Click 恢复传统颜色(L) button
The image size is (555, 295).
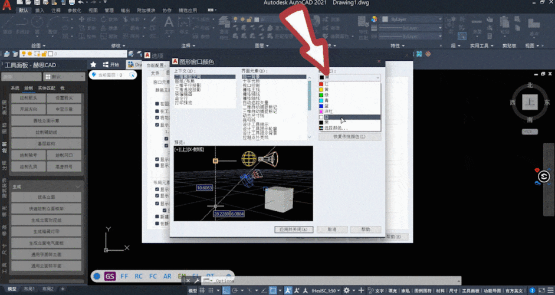[x=350, y=137]
